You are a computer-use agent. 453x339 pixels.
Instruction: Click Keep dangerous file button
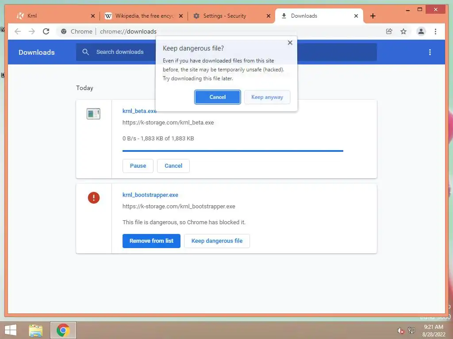[x=217, y=241]
